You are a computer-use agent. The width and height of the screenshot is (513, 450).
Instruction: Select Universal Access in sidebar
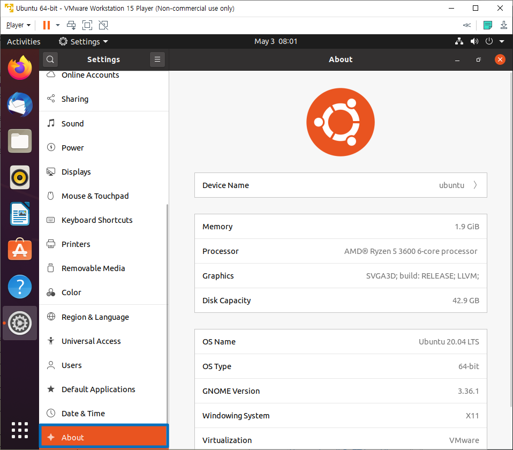tap(104, 341)
